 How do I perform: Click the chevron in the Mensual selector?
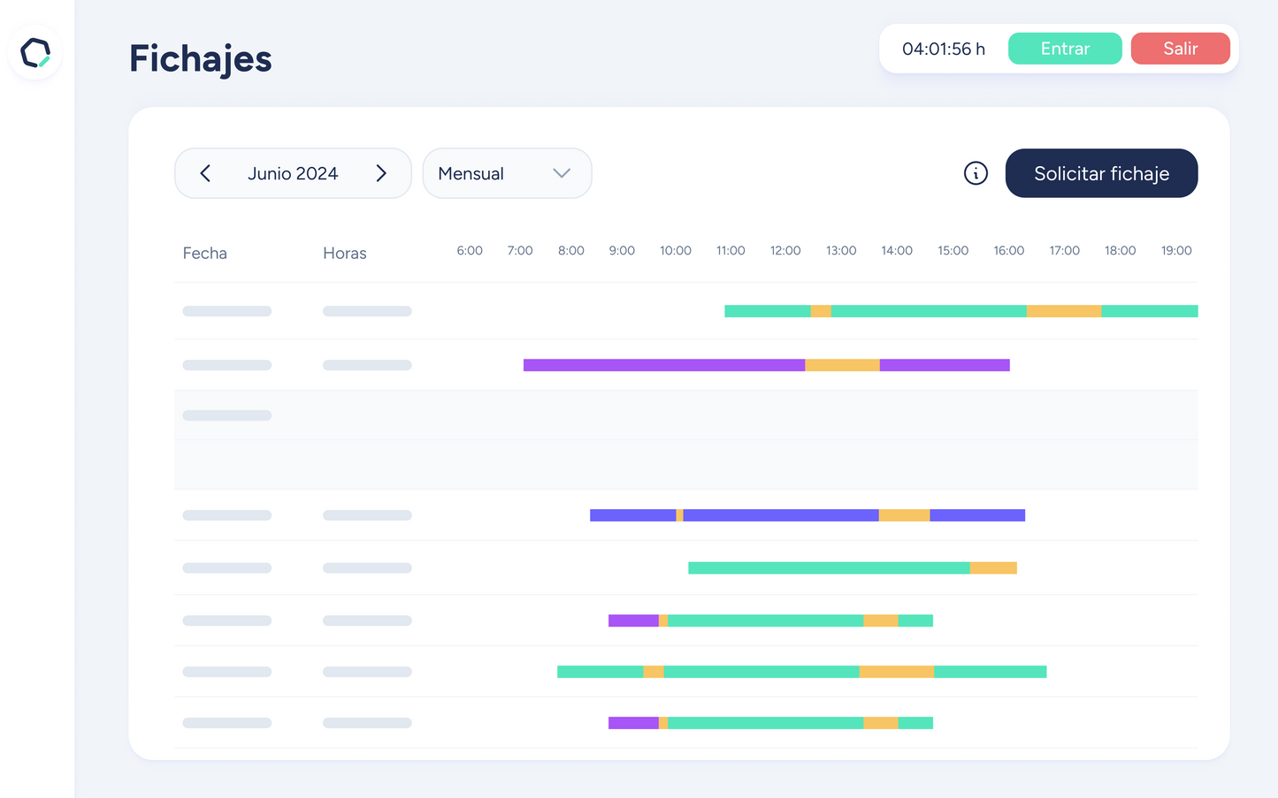562,173
